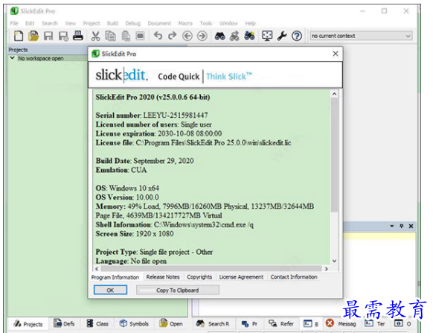433x333 pixels.
Task: Open the output pane dropdown arrow menu
Action: point(392,226)
